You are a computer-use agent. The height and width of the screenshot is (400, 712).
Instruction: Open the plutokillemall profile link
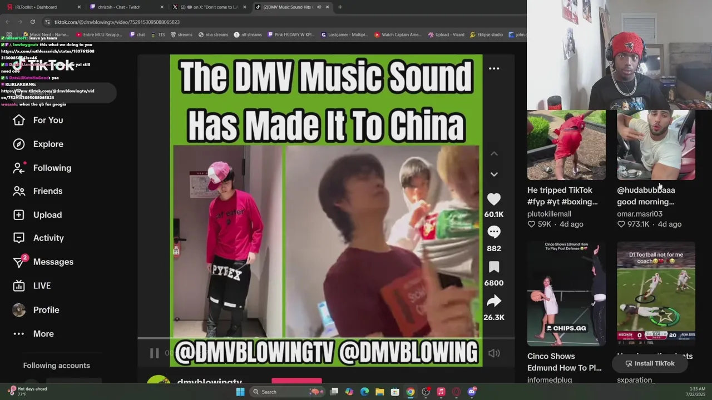click(x=549, y=214)
